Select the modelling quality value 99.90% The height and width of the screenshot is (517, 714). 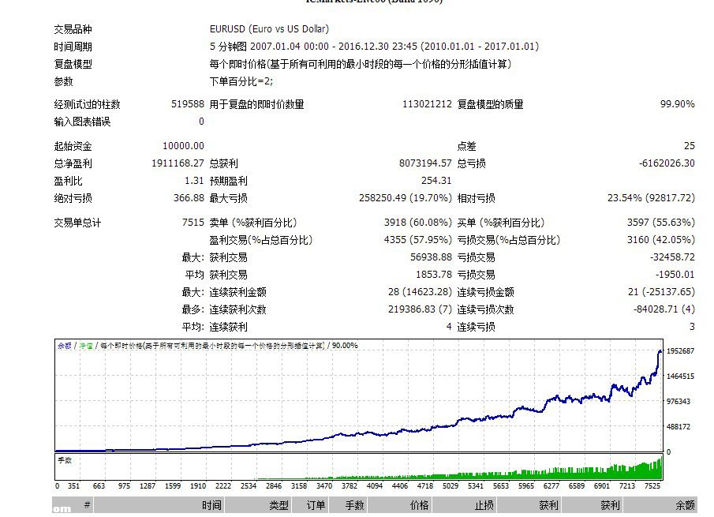678,104
